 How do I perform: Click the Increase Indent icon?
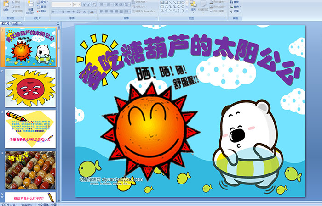coord(121,4)
